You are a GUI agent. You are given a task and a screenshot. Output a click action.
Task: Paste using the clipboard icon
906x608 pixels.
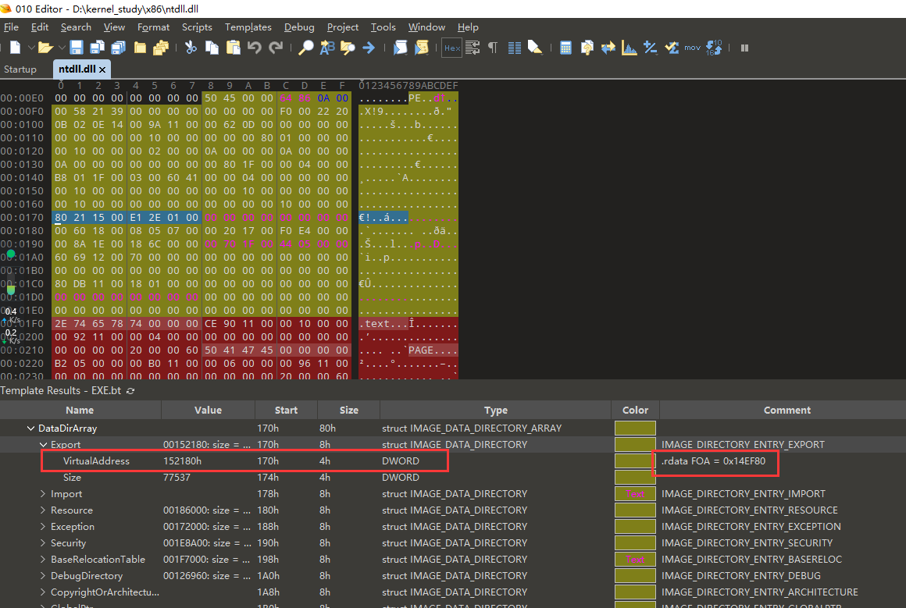pyautogui.click(x=234, y=48)
